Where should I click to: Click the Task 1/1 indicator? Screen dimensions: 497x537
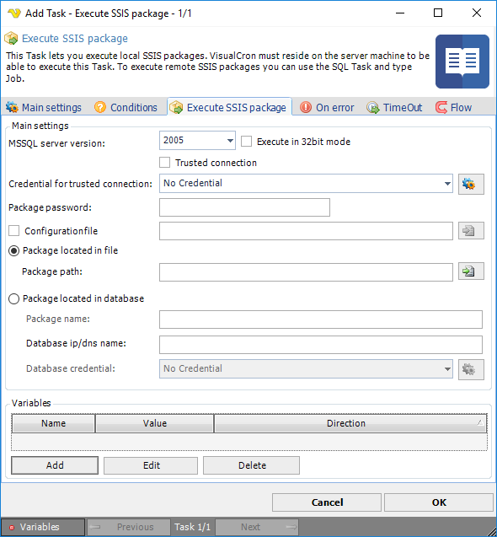pos(192,527)
